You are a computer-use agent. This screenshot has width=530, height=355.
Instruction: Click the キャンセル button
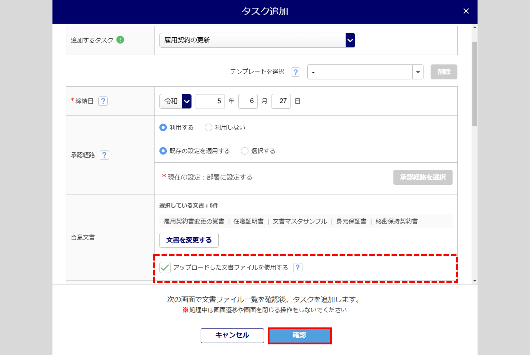pyautogui.click(x=232, y=335)
